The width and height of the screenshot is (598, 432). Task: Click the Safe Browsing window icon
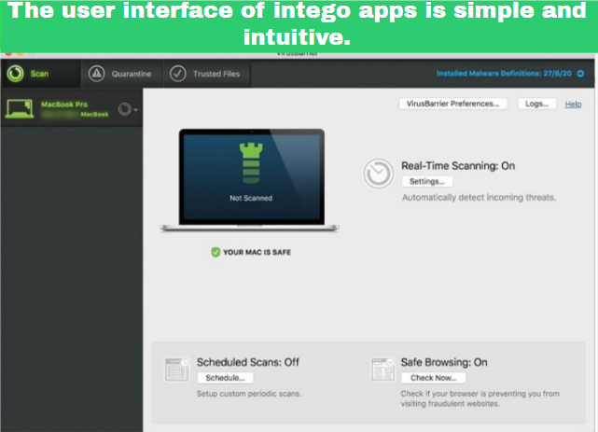pyautogui.click(x=382, y=369)
